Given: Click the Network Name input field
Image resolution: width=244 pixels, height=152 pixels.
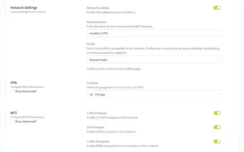Looking at the screenshot, I should click(154, 33).
